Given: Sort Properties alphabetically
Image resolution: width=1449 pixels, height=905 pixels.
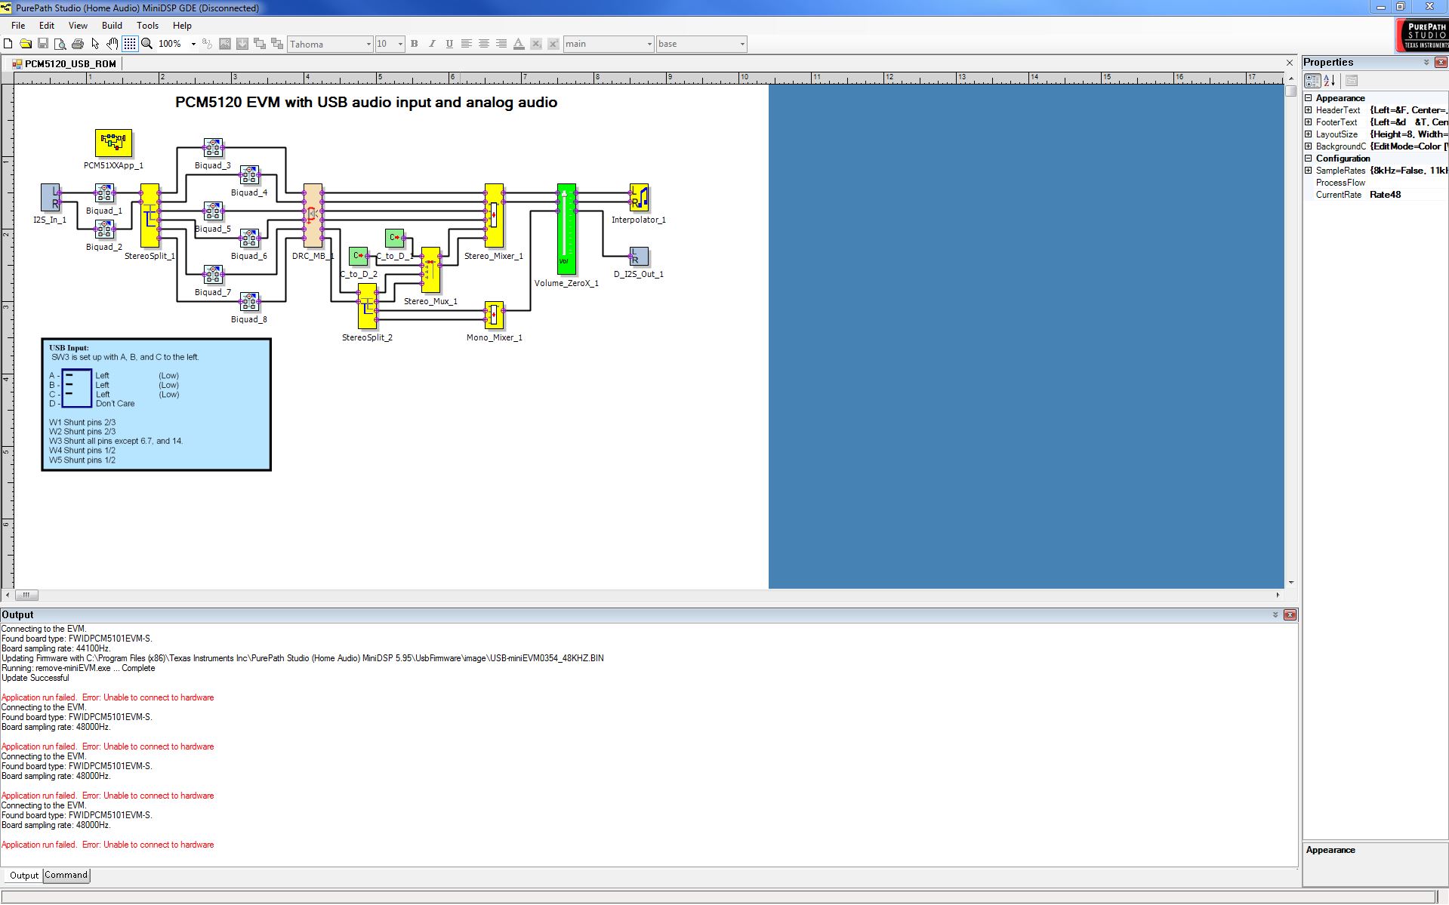Looking at the screenshot, I should pos(1330,81).
